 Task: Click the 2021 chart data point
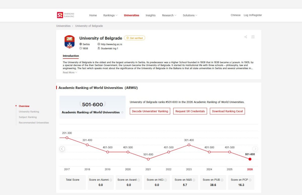coord(148,159)
